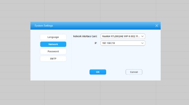Select the Network settings tab
The image size is (189, 105).
[x=53, y=44]
